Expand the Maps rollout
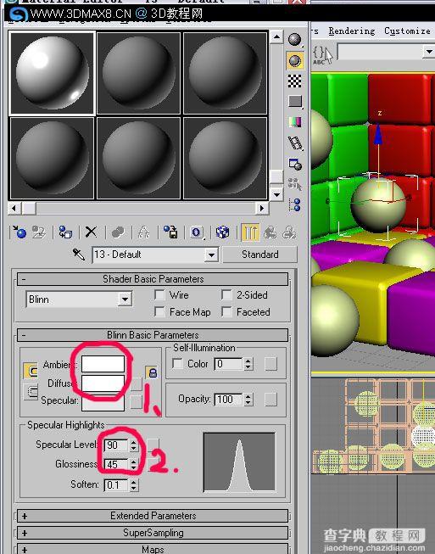435x554 pixels. click(x=153, y=549)
